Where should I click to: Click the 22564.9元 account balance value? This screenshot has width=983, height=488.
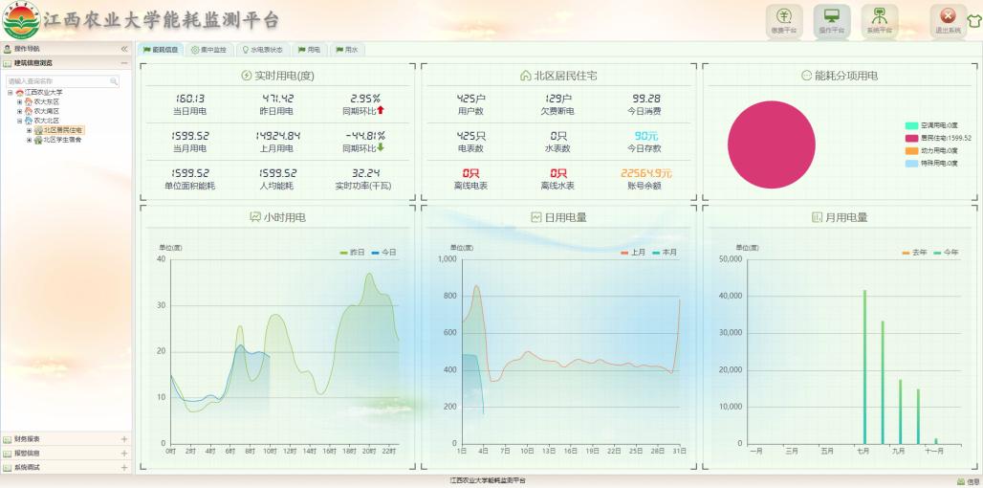(x=645, y=173)
